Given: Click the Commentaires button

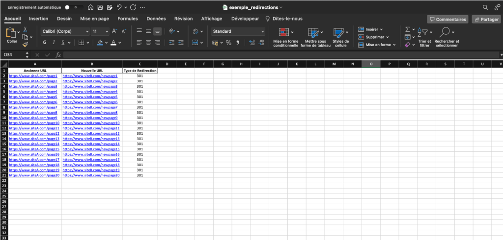Looking at the screenshot, I should (x=447, y=19).
